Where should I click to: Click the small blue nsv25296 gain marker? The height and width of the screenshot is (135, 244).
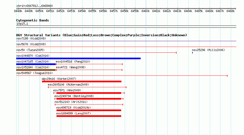[192, 53]
